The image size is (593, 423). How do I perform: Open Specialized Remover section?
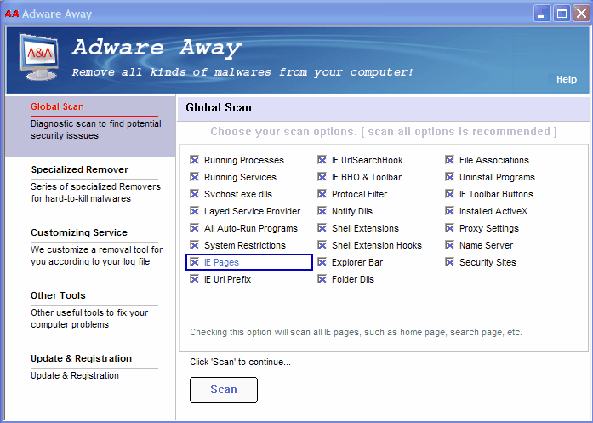click(x=80, y=169)
